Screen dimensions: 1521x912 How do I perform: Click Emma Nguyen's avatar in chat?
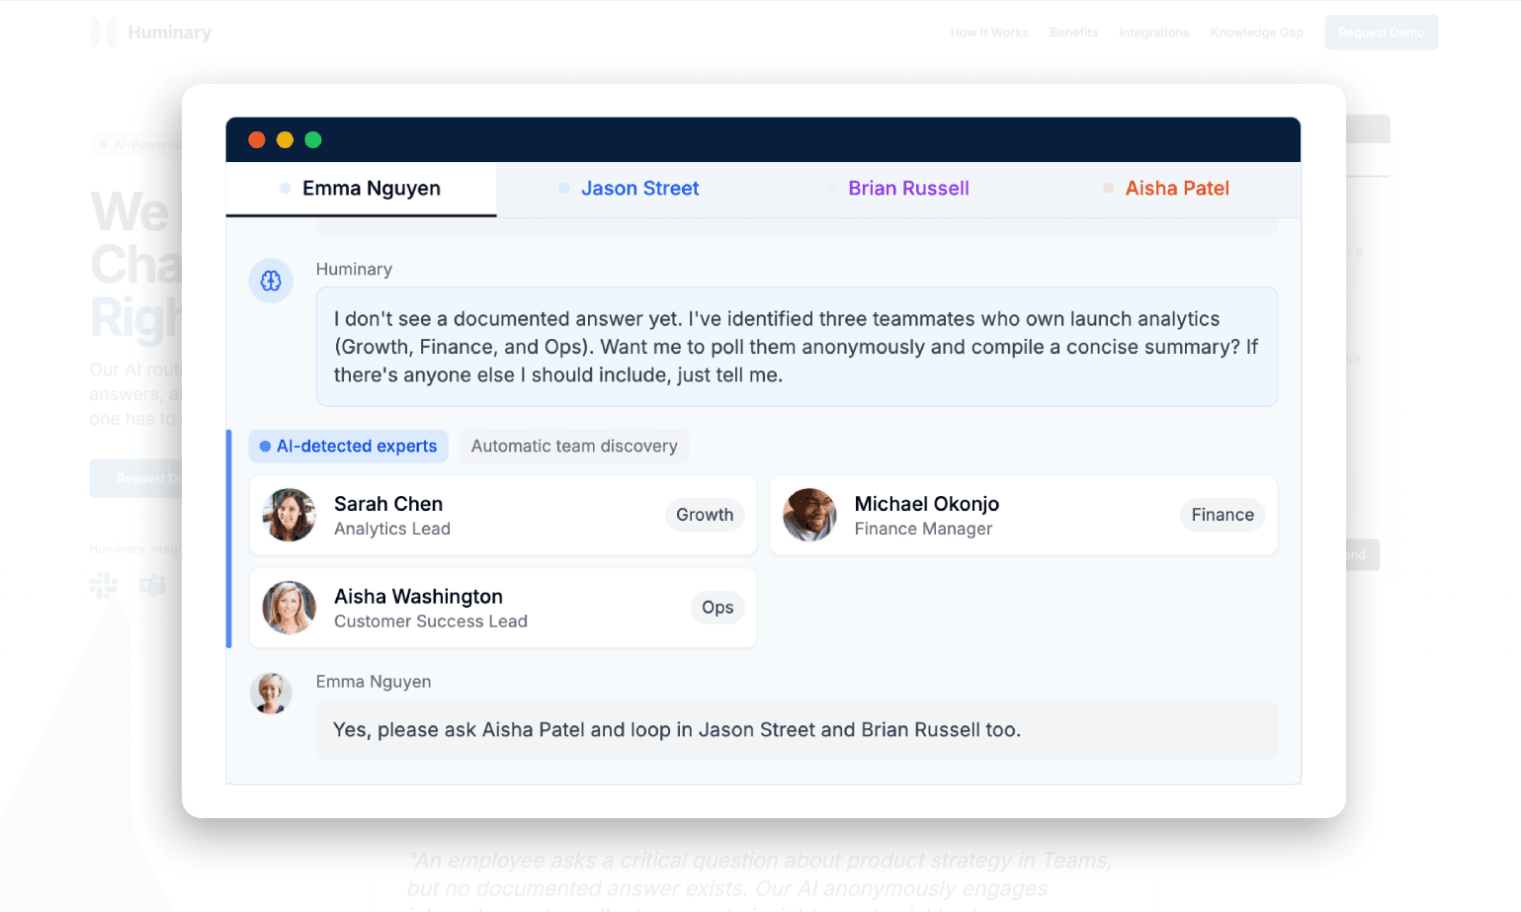click(271, 694)
